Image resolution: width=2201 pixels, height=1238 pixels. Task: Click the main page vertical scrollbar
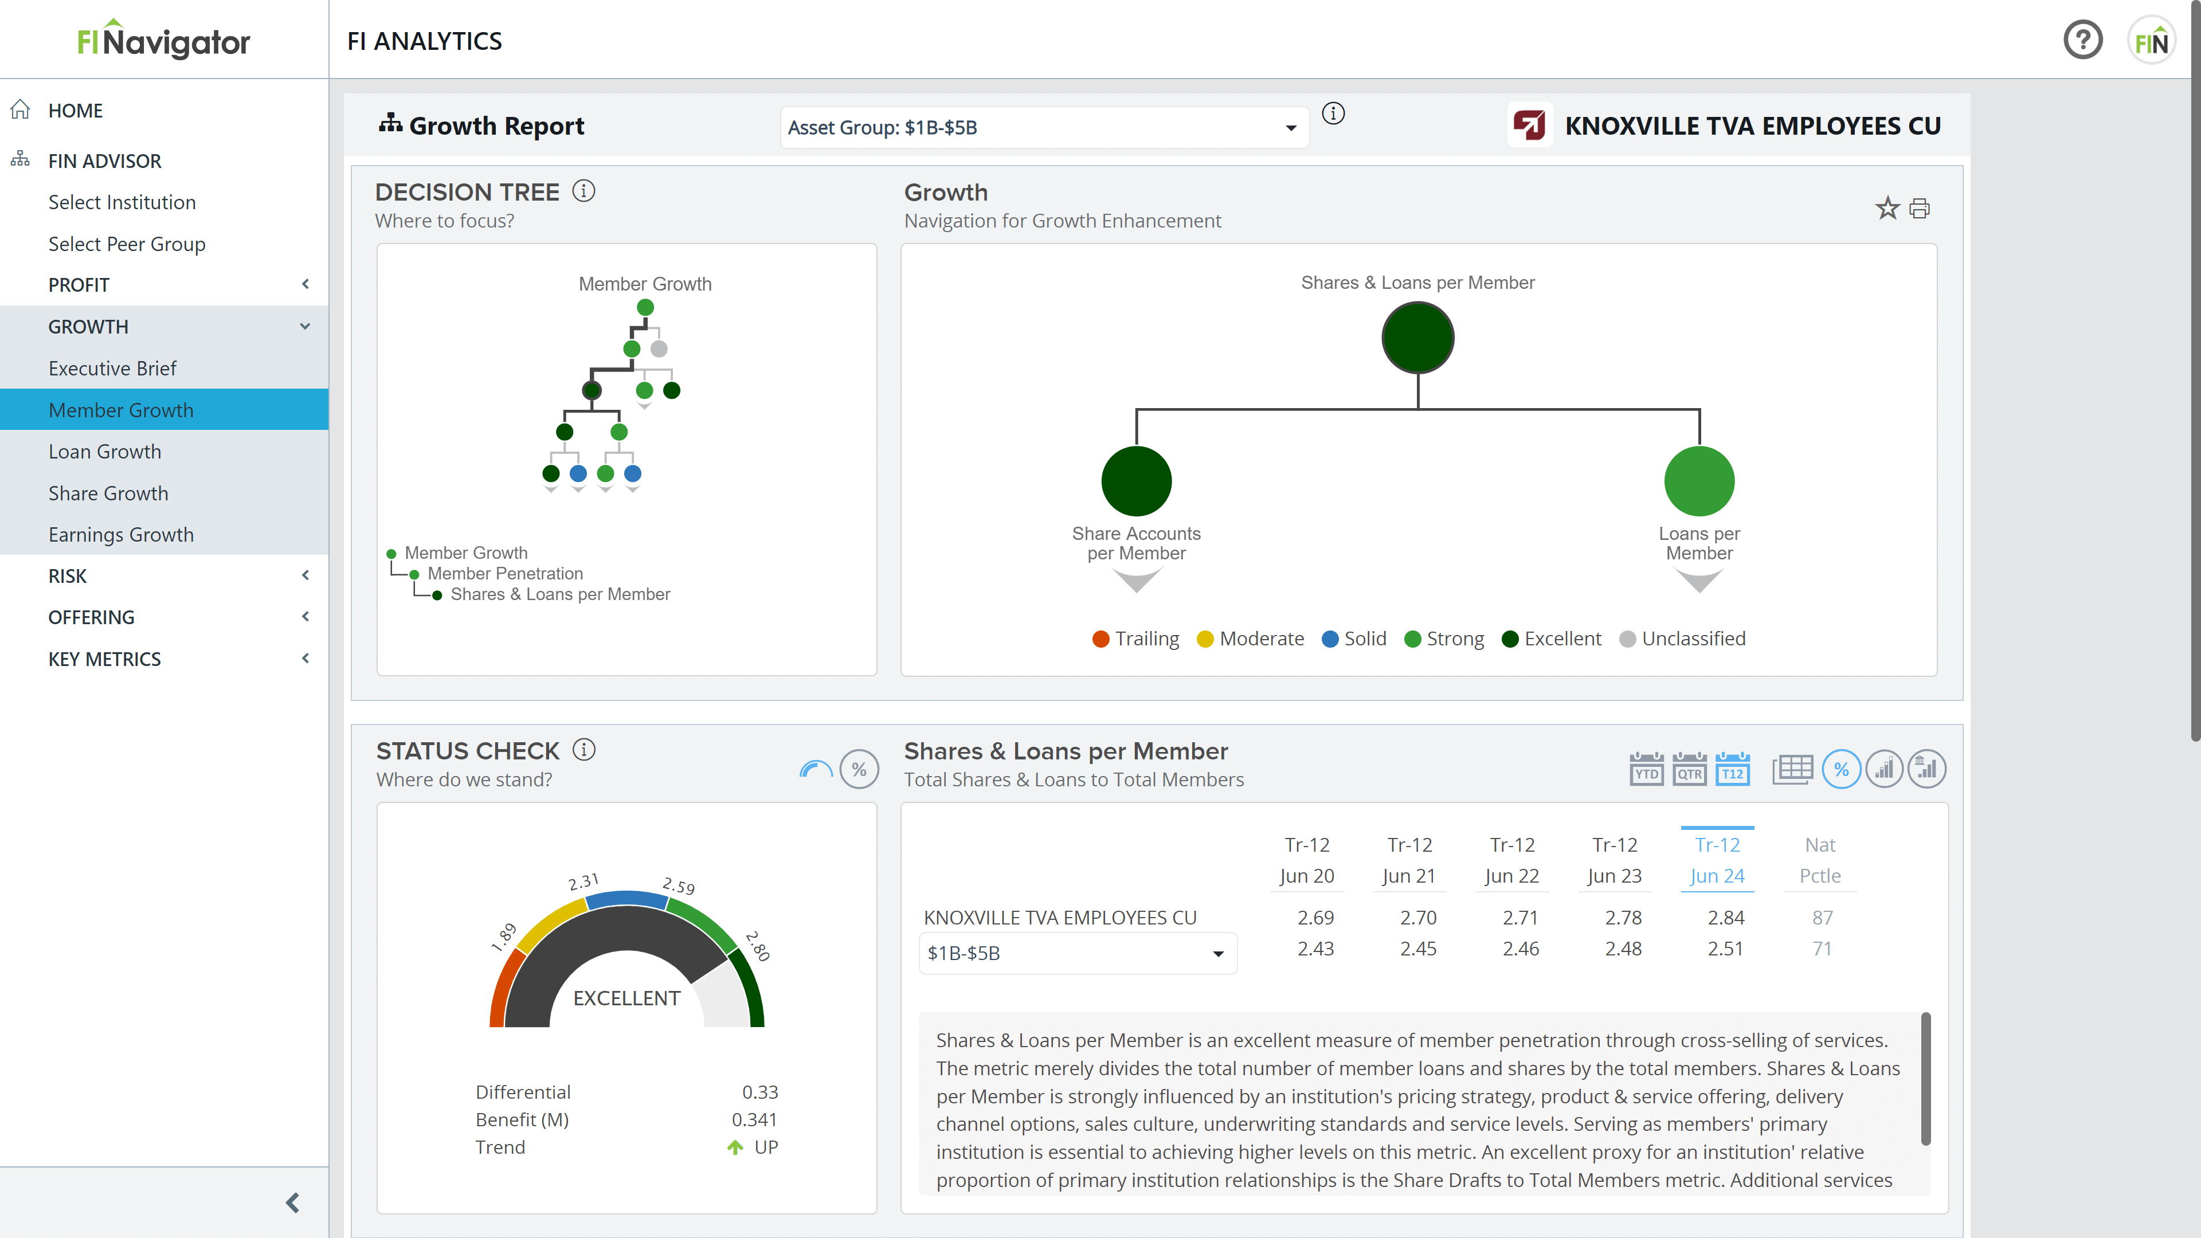2195,371
